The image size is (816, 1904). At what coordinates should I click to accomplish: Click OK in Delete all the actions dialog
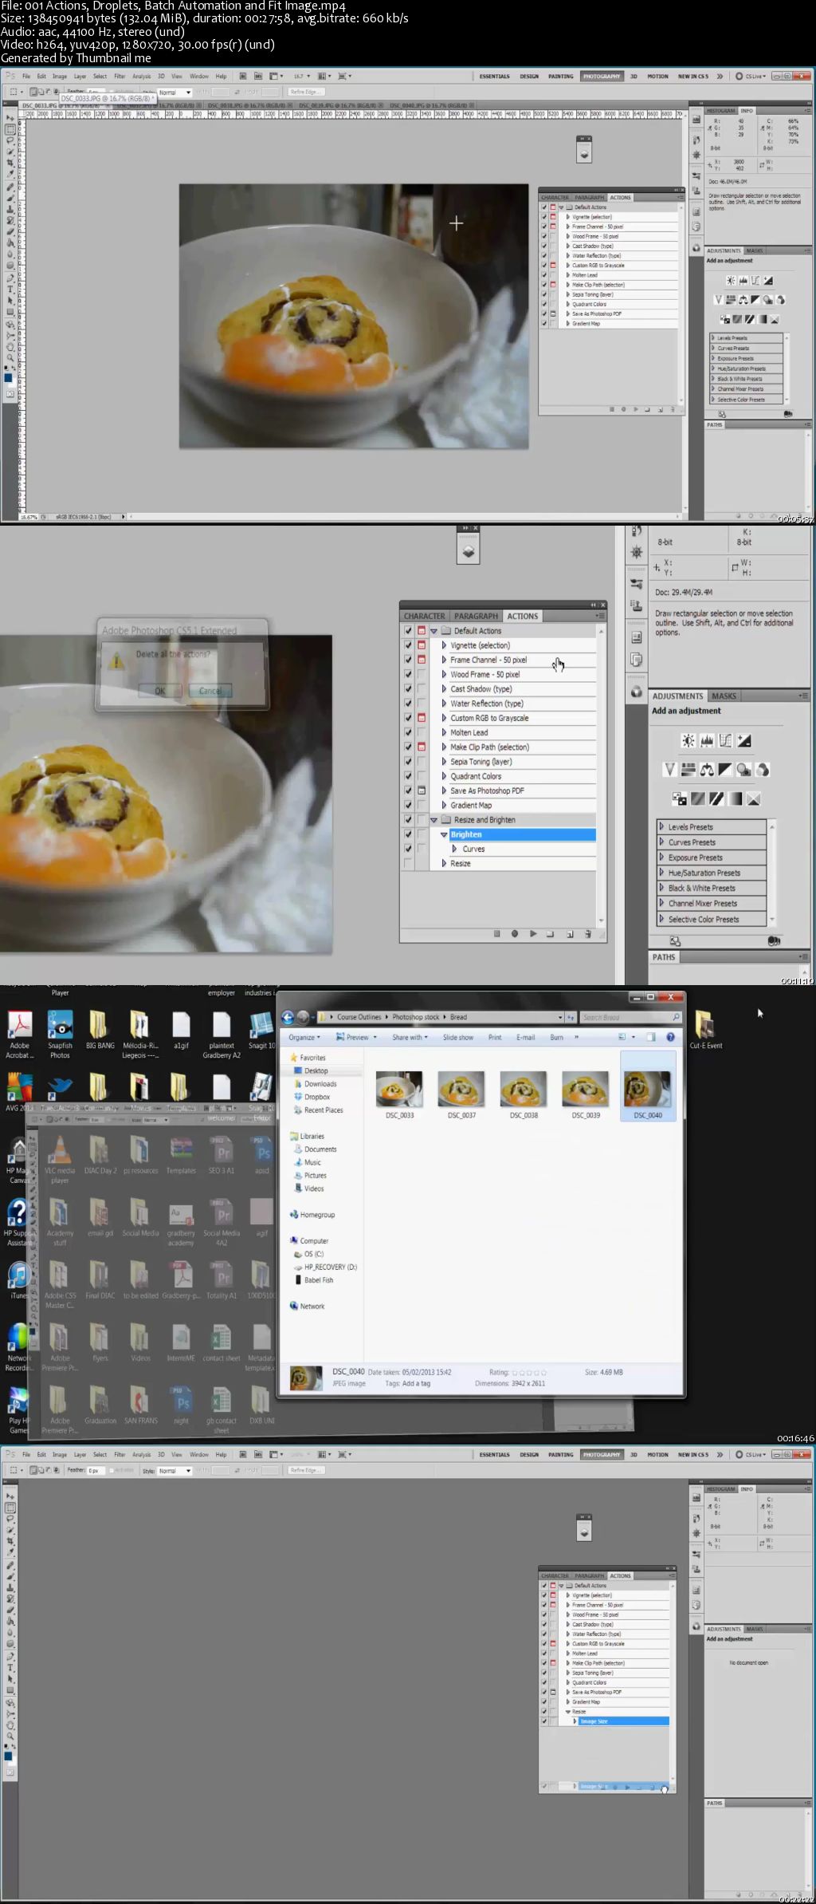(159, 691)
